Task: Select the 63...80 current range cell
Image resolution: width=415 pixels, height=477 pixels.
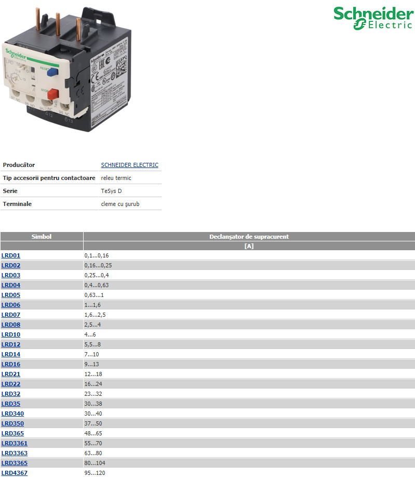Action: (249, 453)
